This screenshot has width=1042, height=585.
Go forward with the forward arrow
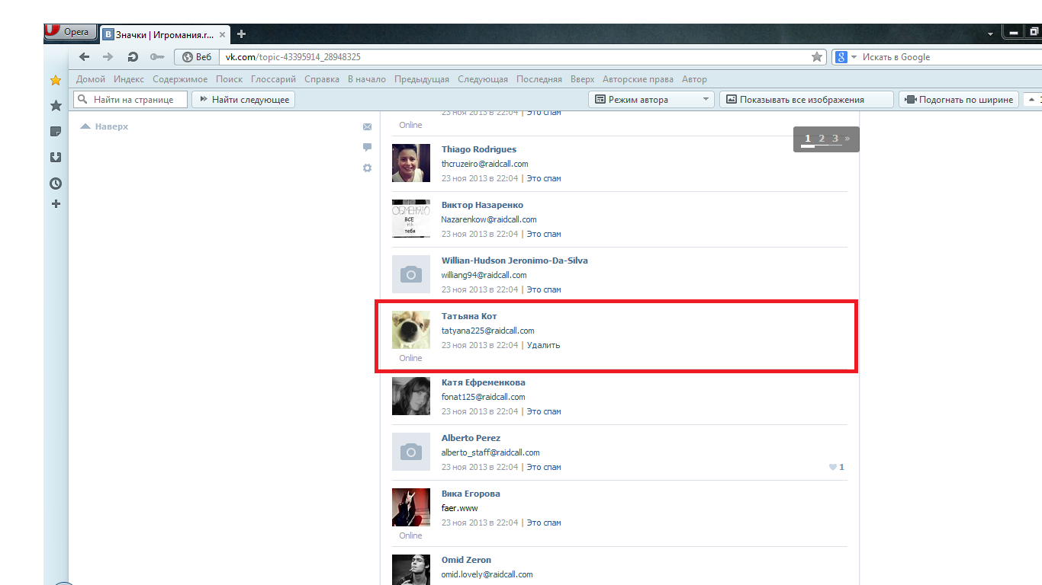108,57
